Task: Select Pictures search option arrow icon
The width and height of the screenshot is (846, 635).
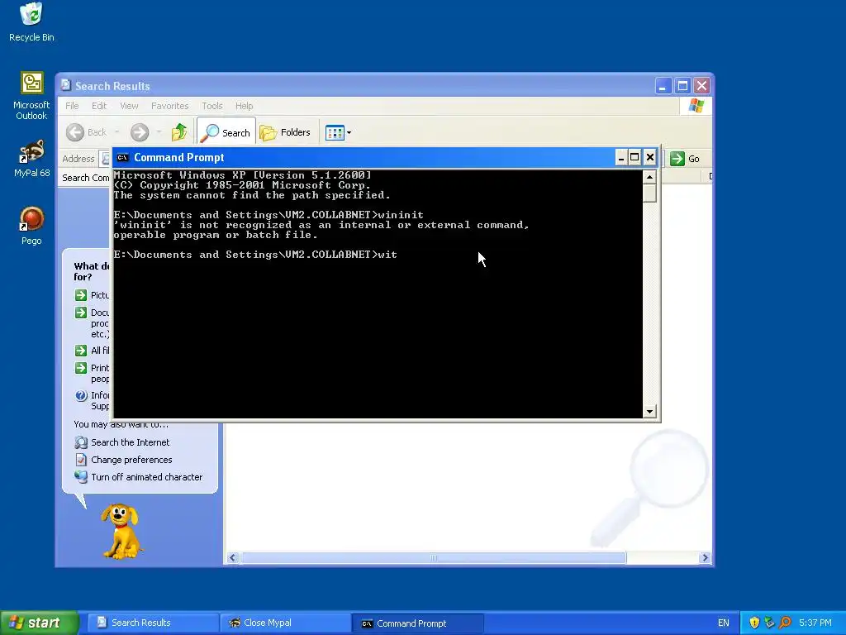Action: click(81, 295)
